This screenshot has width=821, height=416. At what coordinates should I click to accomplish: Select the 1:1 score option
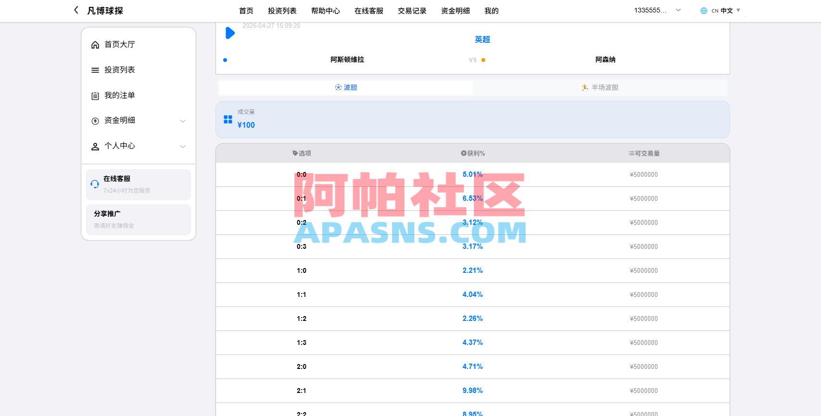302,294
